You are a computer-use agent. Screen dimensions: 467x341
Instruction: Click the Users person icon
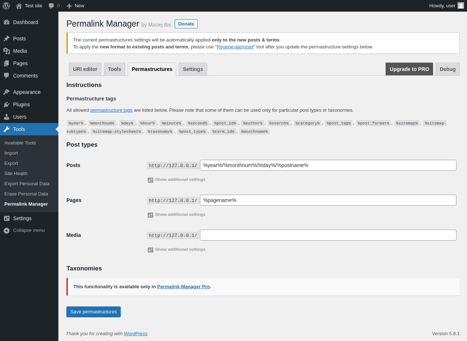7,117
